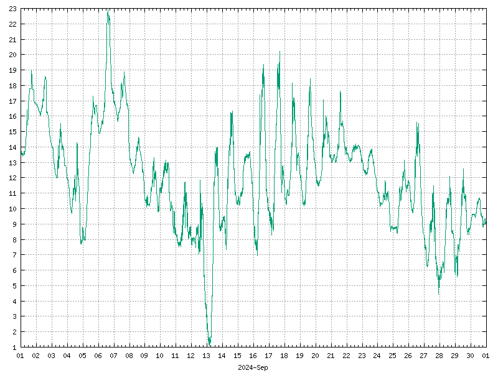Click the y-axis value label 13
This screenshot has height=373, width=498.
point(12,163)
